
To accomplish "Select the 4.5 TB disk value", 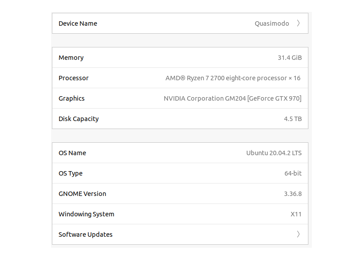I will pyautogui.click(x=293, y=119).
